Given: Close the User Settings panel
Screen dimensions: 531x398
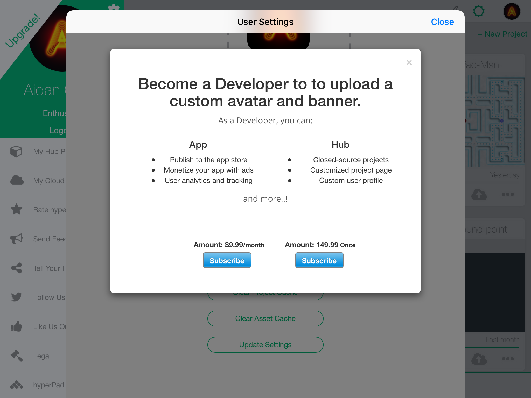Looking at the screenshot, I should point(442,22).
